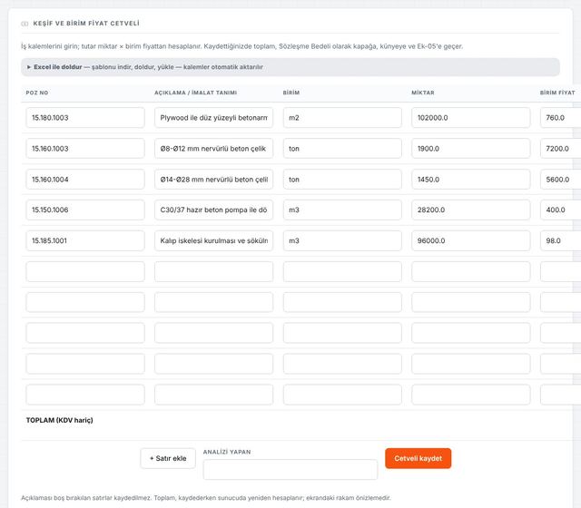The height and width of the screenshot is (508, 581).
Task: Edit Poz No field 15.185.1001
Action: tap(85, 240)
